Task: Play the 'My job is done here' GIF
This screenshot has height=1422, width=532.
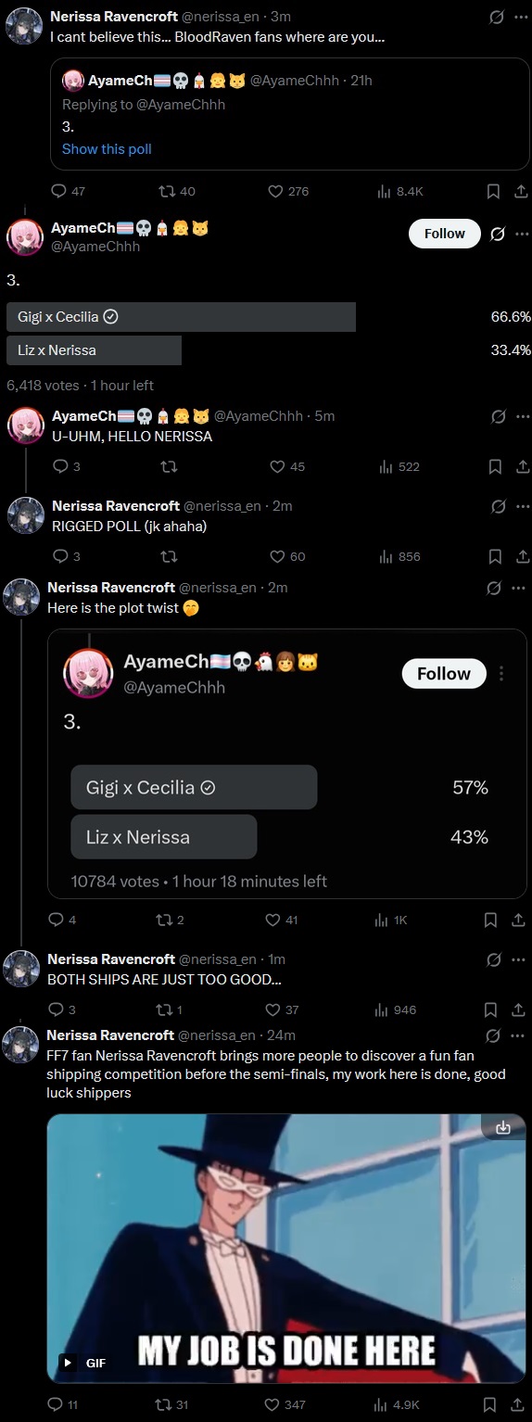Action: 67,1362
